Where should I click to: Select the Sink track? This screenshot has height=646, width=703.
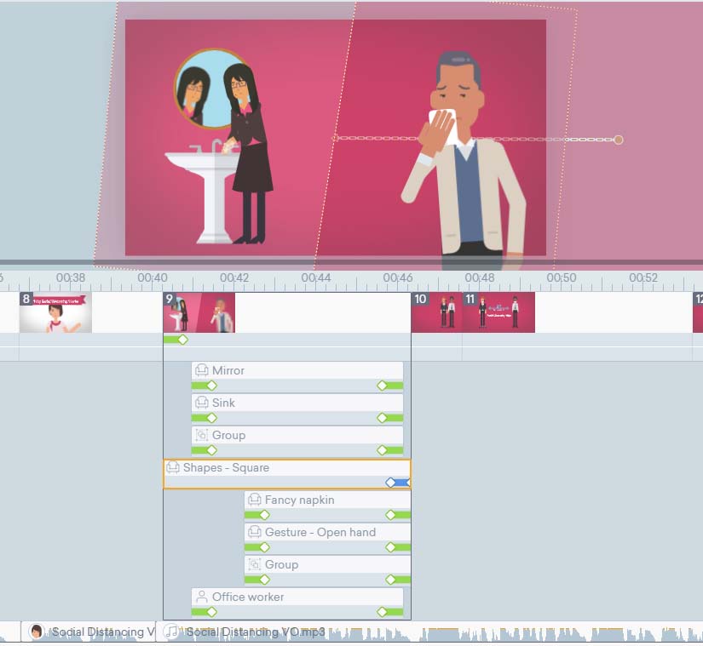297,403
